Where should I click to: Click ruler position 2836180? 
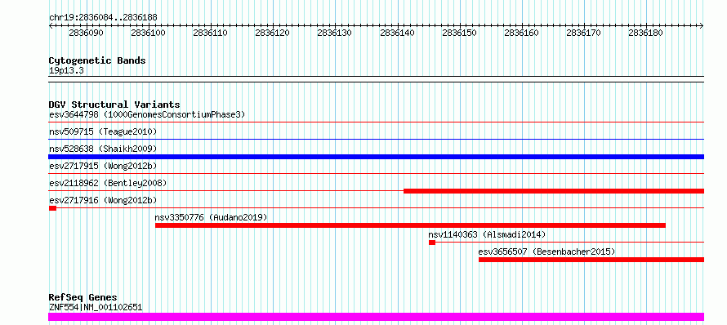click(646, 33)
